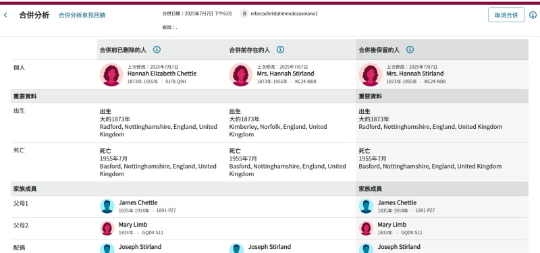Open username rebecachristallmendozasolano1
This screenshot has height=253, width=540.
click(284, 13)
